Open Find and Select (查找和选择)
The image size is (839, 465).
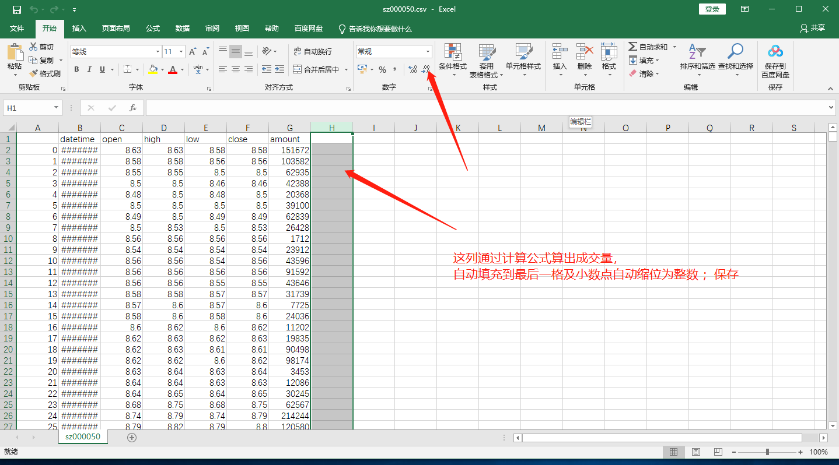pyautogui.click(x=736, y=59)
